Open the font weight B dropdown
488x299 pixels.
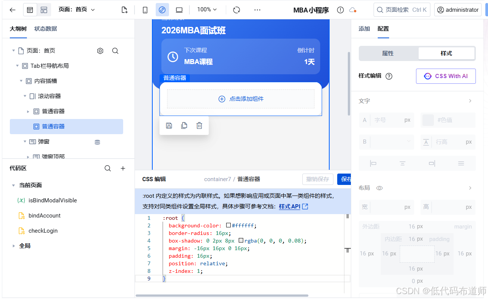coord(386,142)
